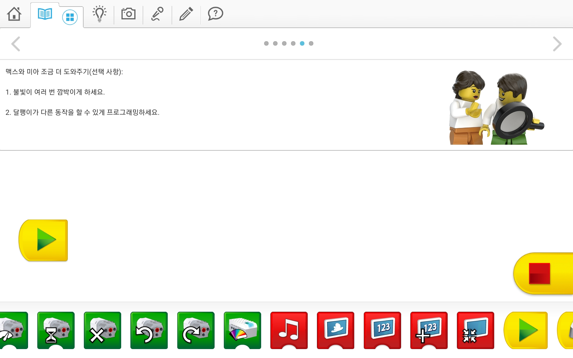The width and height of the screenshot is (573, 358).
Task: Jump to first page dot
Action: click(x=266, y=44)
